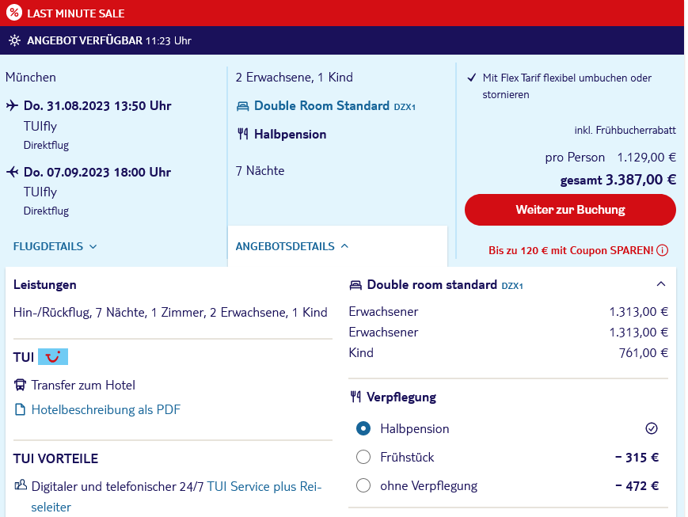Click the return flight airplane icon
Image resolution: width=688 pixels, height=517 pixels.
coord(13,172)
